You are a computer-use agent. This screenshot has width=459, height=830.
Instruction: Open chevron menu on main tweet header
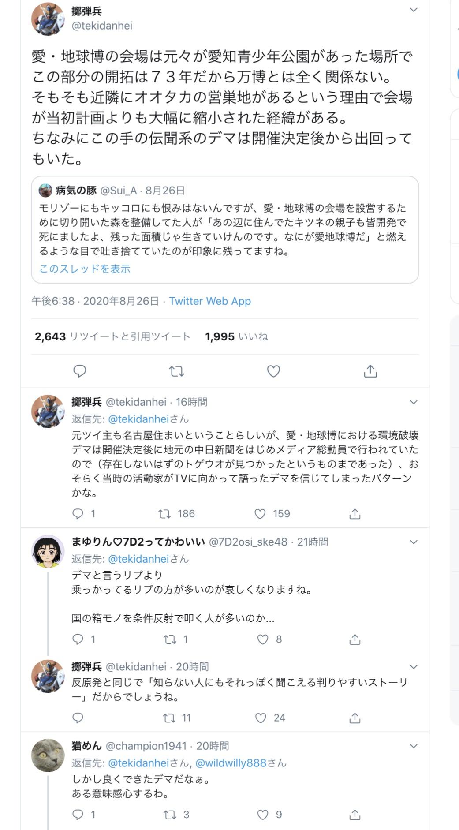(x=413, y=10)
